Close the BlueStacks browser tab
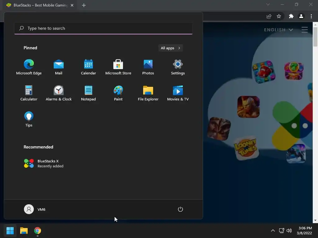This screenshot has height=238, width=318. point(72,5)
